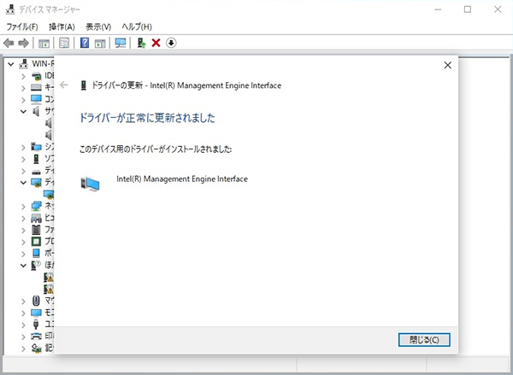The width and height of the screenshot is (513, 375).
Task: Click the Back arrow in the Device Manager toolbar
Action: [9, 43]
